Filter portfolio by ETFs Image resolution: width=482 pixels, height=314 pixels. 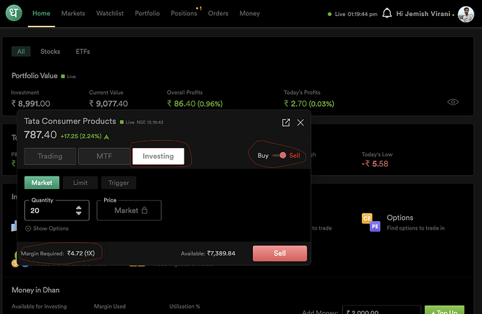click(x=82, y=52)
